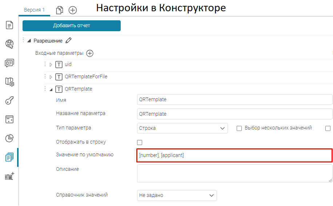
Task: Expand the uid parameter
Action: [x=51, y=65]
